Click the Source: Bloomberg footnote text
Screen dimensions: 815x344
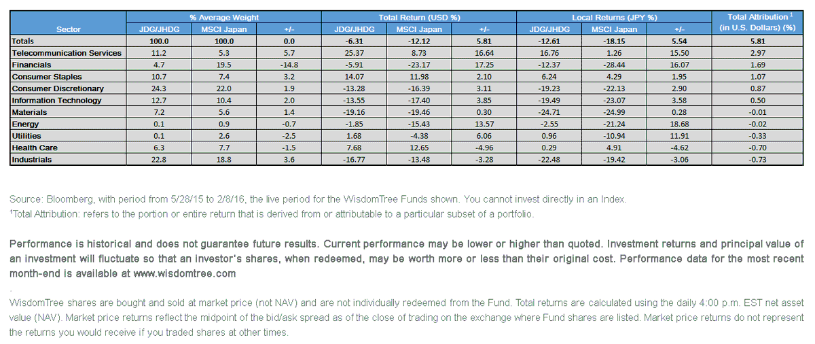317,200
